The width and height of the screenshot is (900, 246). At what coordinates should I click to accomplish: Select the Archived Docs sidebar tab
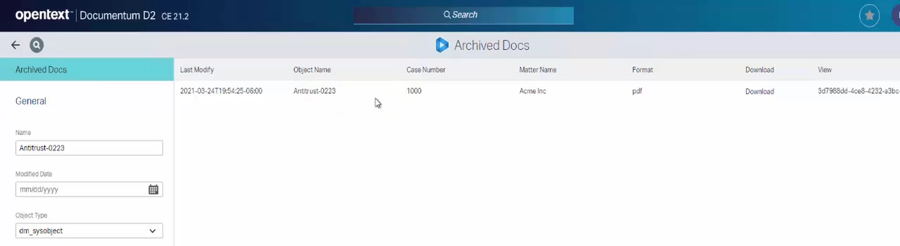pos(87,69)
